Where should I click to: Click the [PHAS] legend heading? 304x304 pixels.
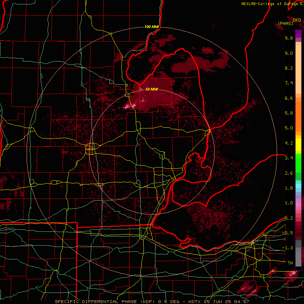pyautogui.click(x=285, y=23)
